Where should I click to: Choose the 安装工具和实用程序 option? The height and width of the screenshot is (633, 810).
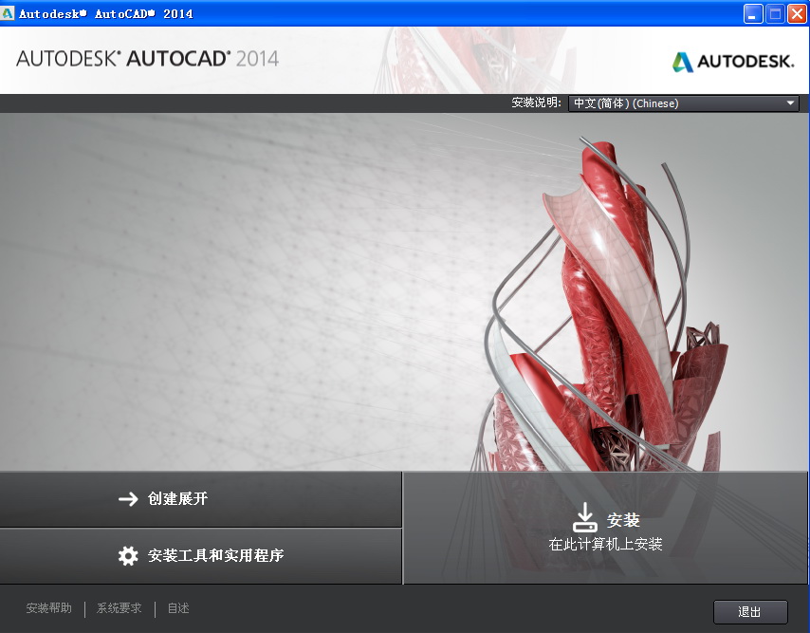[199, 556]
